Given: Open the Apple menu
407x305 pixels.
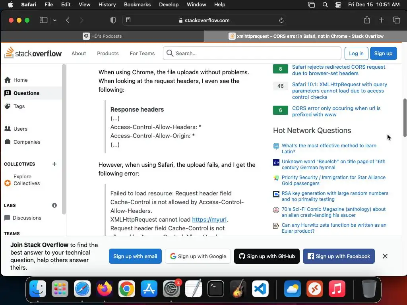Looking at the screenshot, I should coord(10,5).
